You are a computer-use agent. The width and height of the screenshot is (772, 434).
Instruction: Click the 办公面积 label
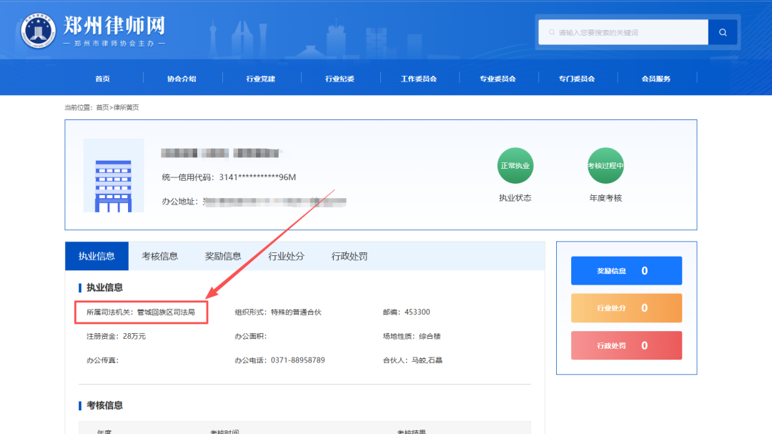pos(250,337)
